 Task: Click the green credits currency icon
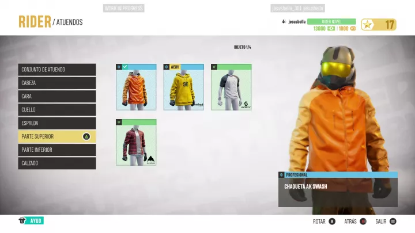331,28
